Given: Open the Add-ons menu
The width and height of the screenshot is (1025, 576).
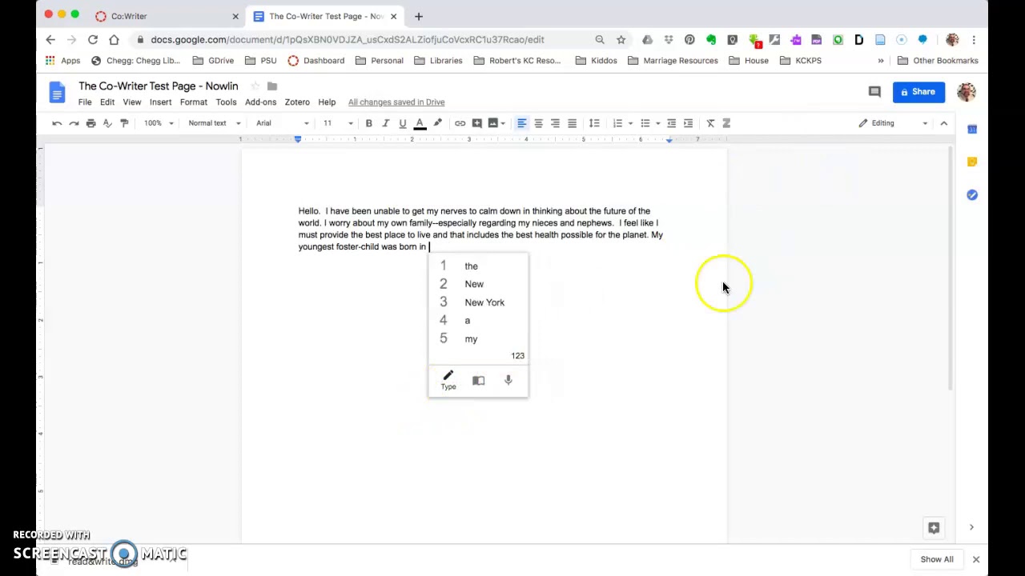Looking at the screenshot, I should click(x=260, y=102).
